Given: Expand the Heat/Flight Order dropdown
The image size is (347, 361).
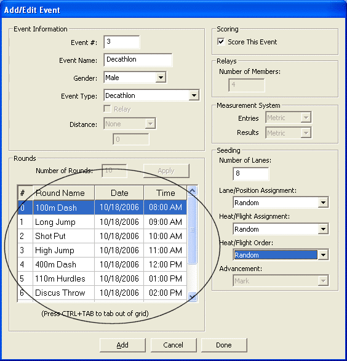Looking at the screenshot, I should pyautogui.click(x=323, y=255).
